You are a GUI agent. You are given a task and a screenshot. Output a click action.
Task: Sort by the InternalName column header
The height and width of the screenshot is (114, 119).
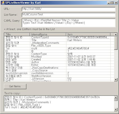coord(48,34)
